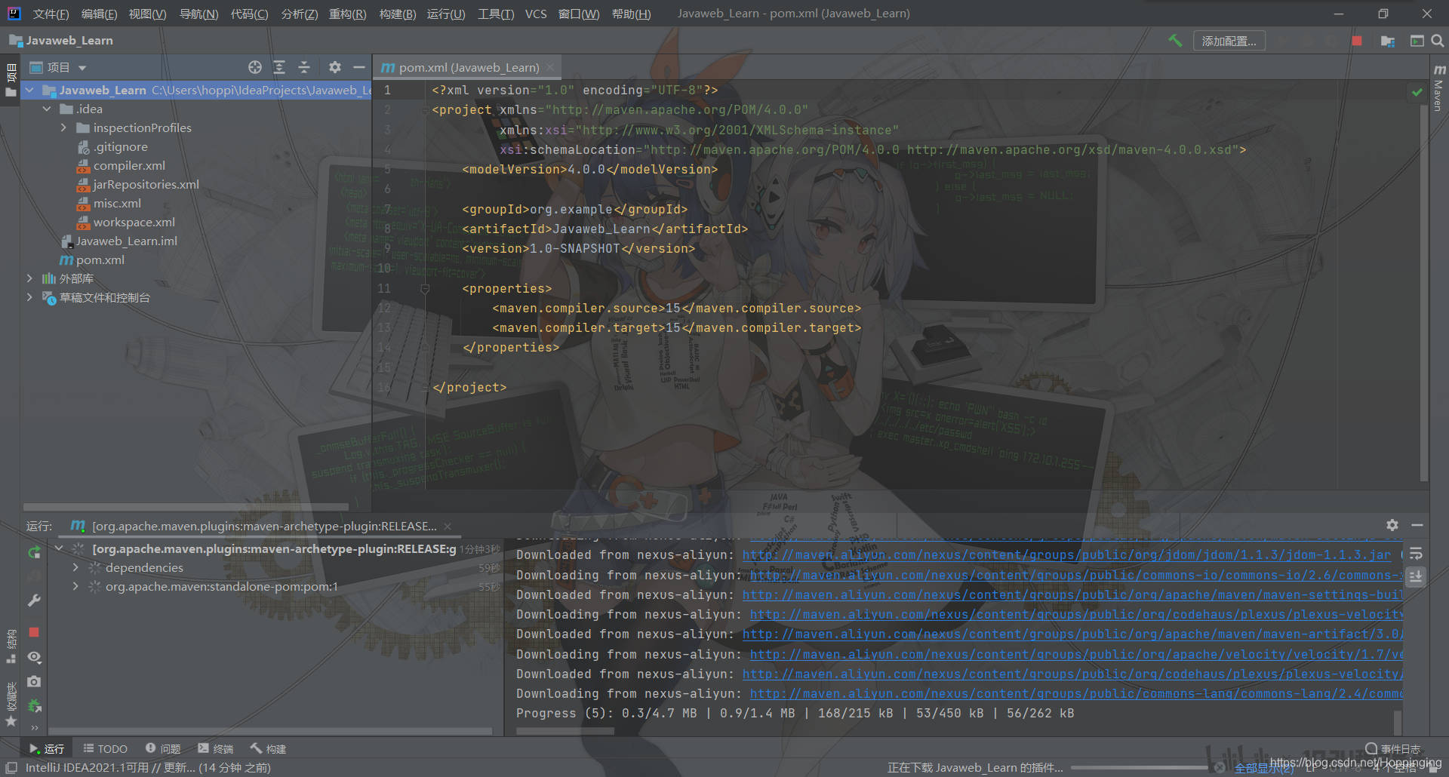The height and width of the screenshot is (777, 1449).
Task: Open Run Anything icon in top toolbar
Action: pos(1417,41)
